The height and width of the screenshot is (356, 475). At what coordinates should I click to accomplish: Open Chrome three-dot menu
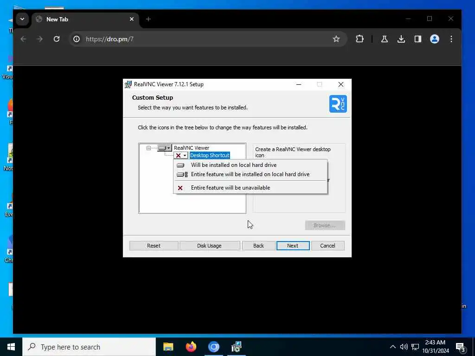pos(451,39)
